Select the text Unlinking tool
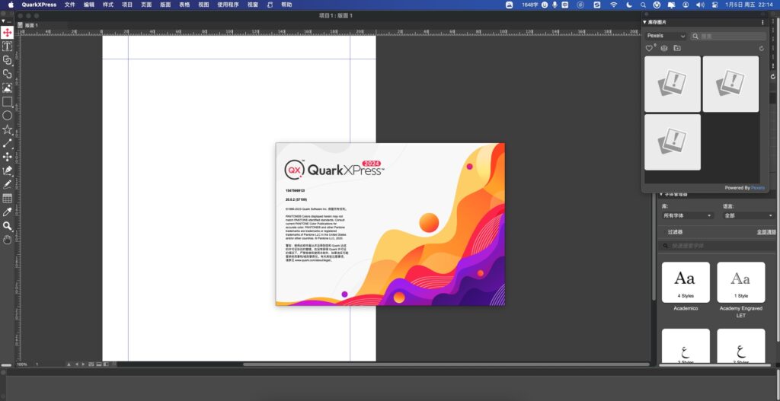 (7, 74)
